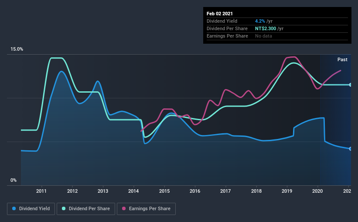Viewport: 358px width, 222px height.
Task: Click the NT$2.300 dividend per share value
Action: coord(266,28)
